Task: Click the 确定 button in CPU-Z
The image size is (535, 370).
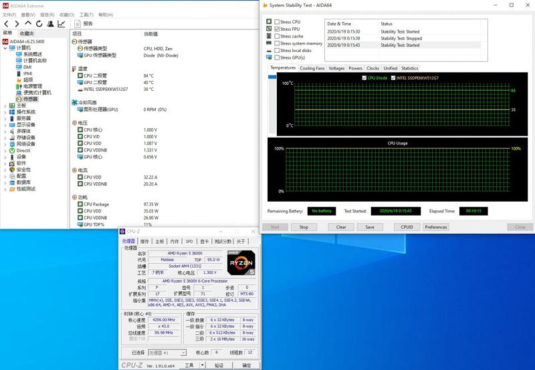Action: 247,365
